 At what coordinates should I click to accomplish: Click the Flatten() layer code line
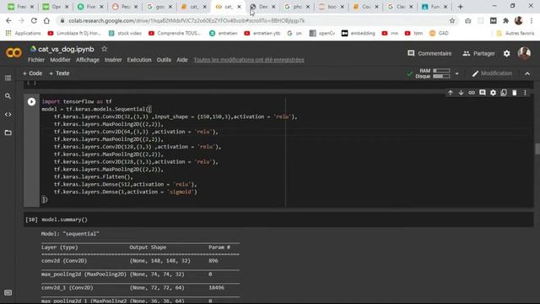94,176
